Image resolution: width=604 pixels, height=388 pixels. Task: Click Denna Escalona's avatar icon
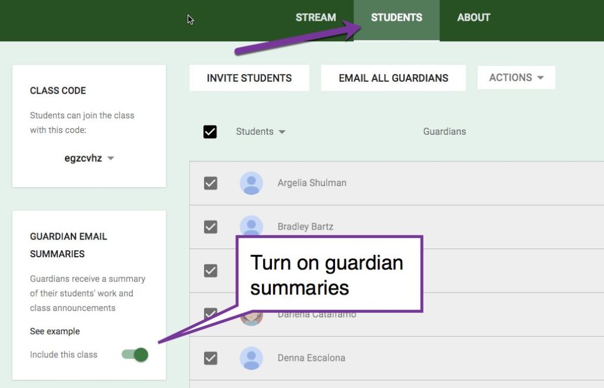click(x=251, y=358)
